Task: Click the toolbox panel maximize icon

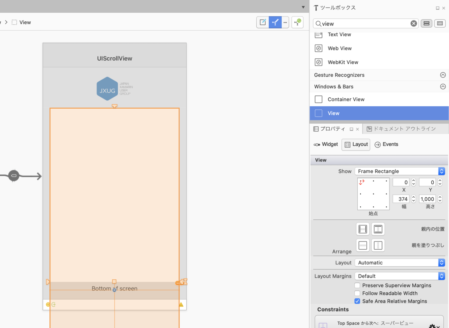Action: (x=437, y=8)
